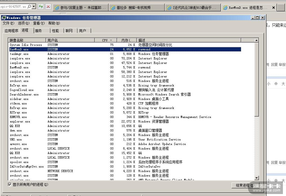Open the address bar dropdown arrow
286x196 pixels.
click(x=34, y=6)
